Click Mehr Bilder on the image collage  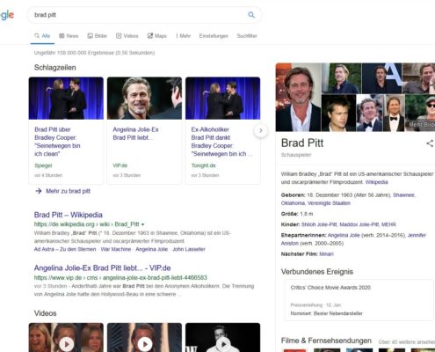[421, 125]
